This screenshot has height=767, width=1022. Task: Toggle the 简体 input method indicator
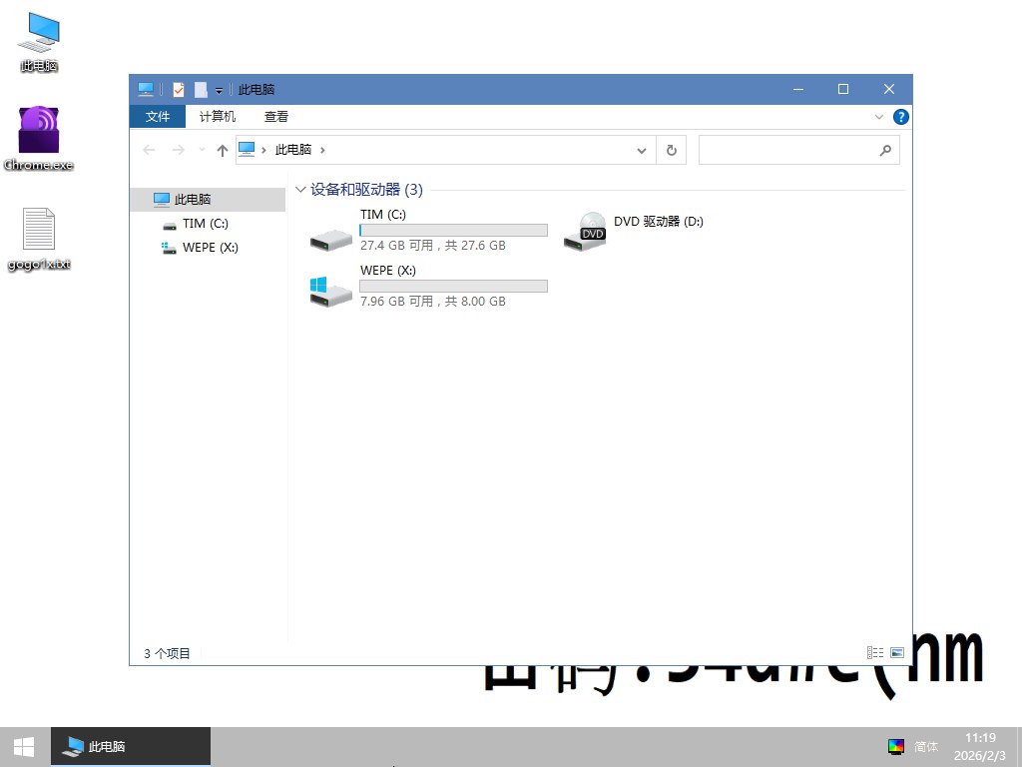coord(926,746)
